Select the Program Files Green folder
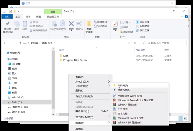 (x=75, y=60)
